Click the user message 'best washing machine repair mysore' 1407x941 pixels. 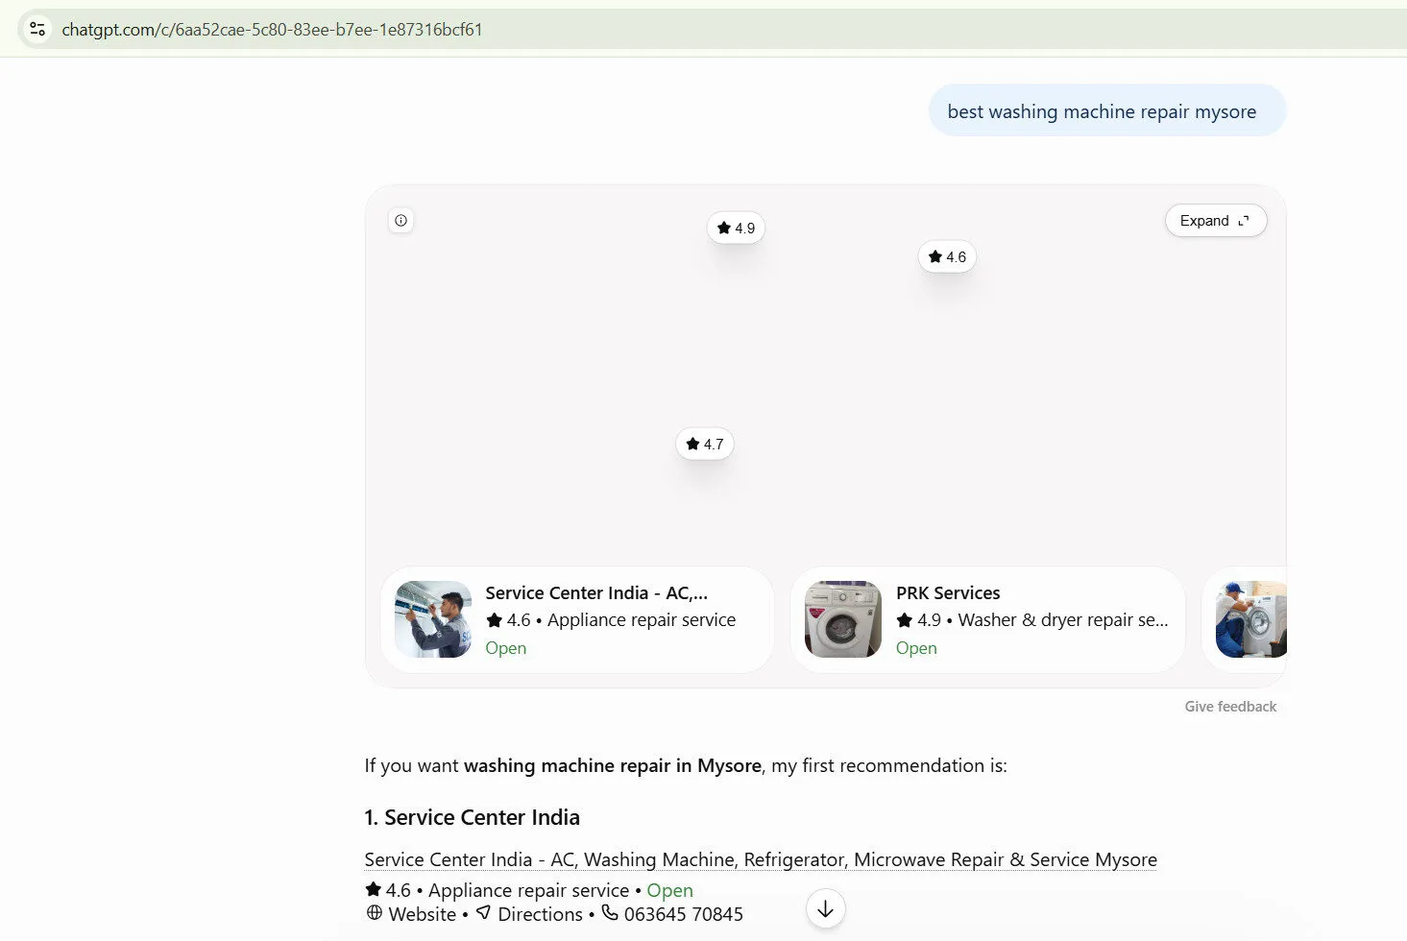(1106, 110)
